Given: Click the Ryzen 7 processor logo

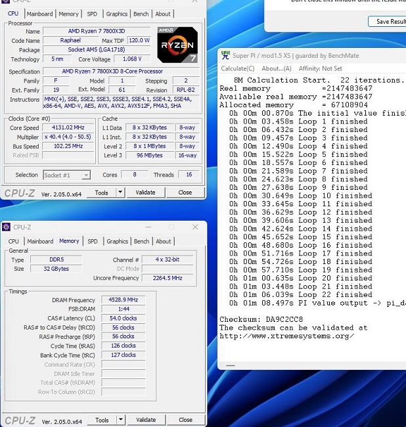Looking at the screenshot, I should tap(177, 45).
